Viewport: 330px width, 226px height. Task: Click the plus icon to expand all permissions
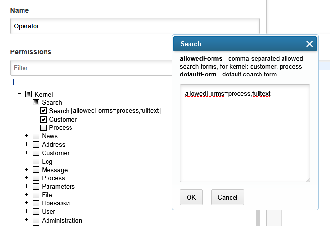tap(13, 82)
